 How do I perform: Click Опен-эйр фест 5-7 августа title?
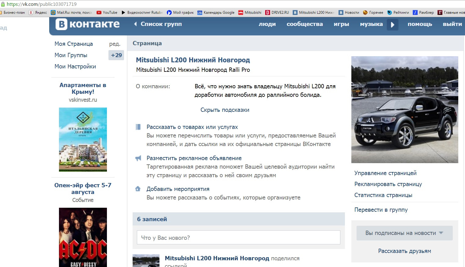pyautogui.click(x=83, y=188)
